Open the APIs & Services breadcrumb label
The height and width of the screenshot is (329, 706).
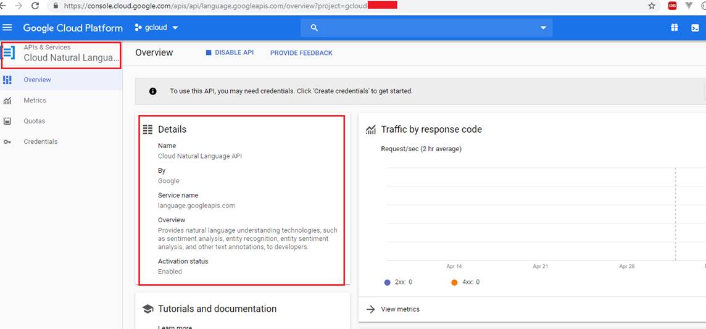click(47, 47)
